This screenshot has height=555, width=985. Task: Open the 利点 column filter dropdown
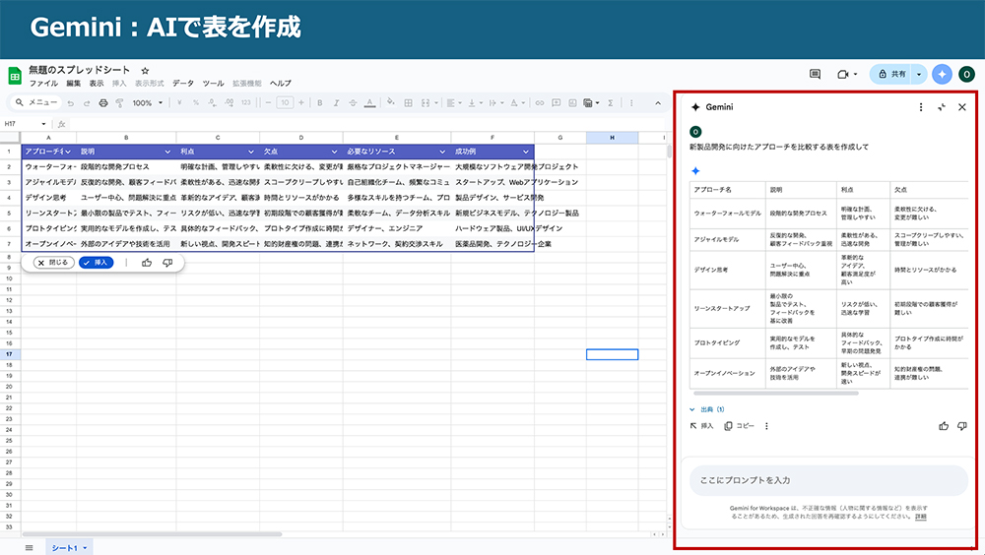click(x=250, y=152)
